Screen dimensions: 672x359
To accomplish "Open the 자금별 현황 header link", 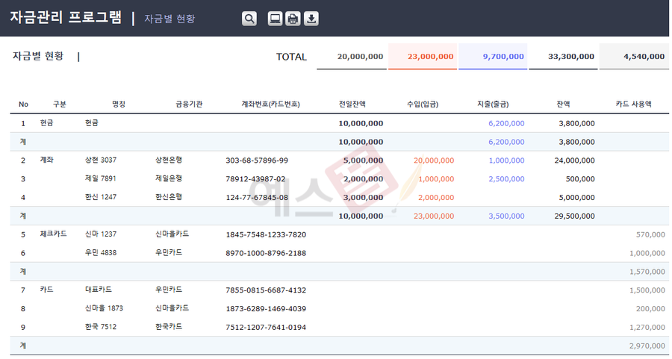I will click(169, 19).
